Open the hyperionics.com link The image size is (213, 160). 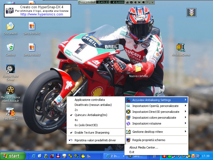(42, 14)
